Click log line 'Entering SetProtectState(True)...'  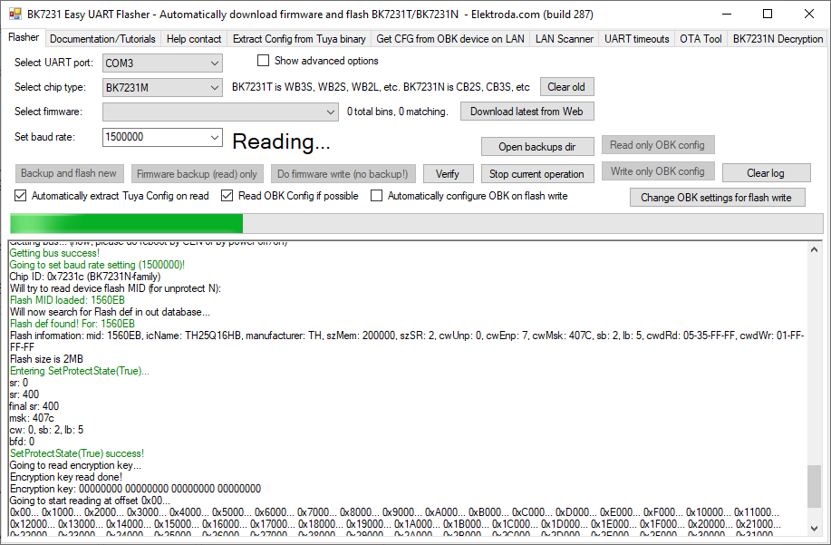(x=80, y=371)
